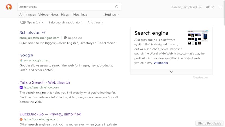Click the Report Ad speech bubble icon

coord(65,38)
